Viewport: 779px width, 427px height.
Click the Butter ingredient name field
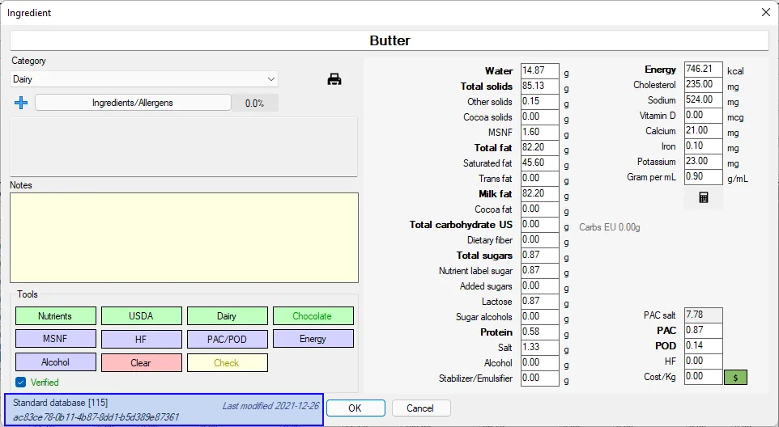(389, 40)
